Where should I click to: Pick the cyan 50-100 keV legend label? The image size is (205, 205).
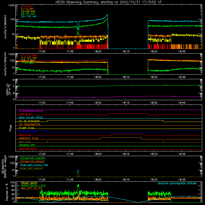[x=29, y=16]
